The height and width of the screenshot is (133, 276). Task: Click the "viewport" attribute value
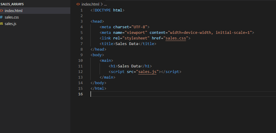pyautogui.click(x=136, y=33)
